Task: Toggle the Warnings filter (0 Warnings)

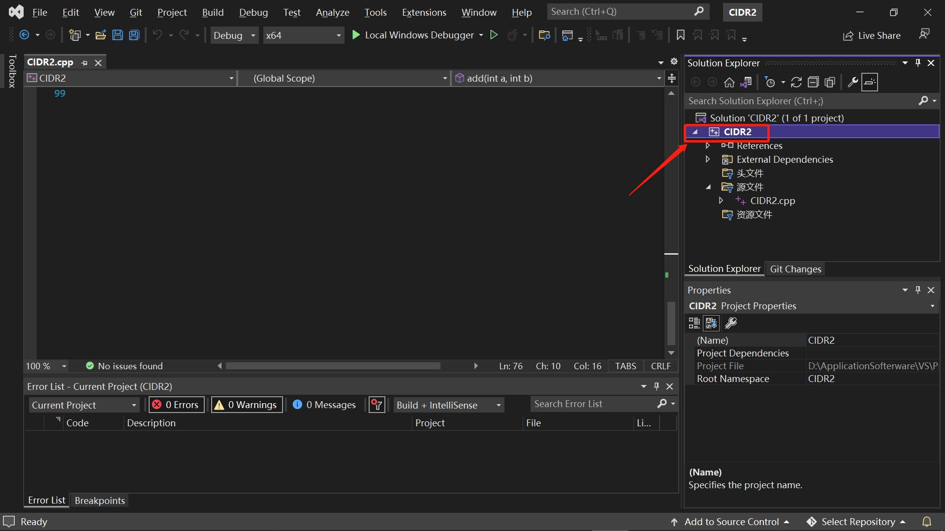Action: (245, 405)
